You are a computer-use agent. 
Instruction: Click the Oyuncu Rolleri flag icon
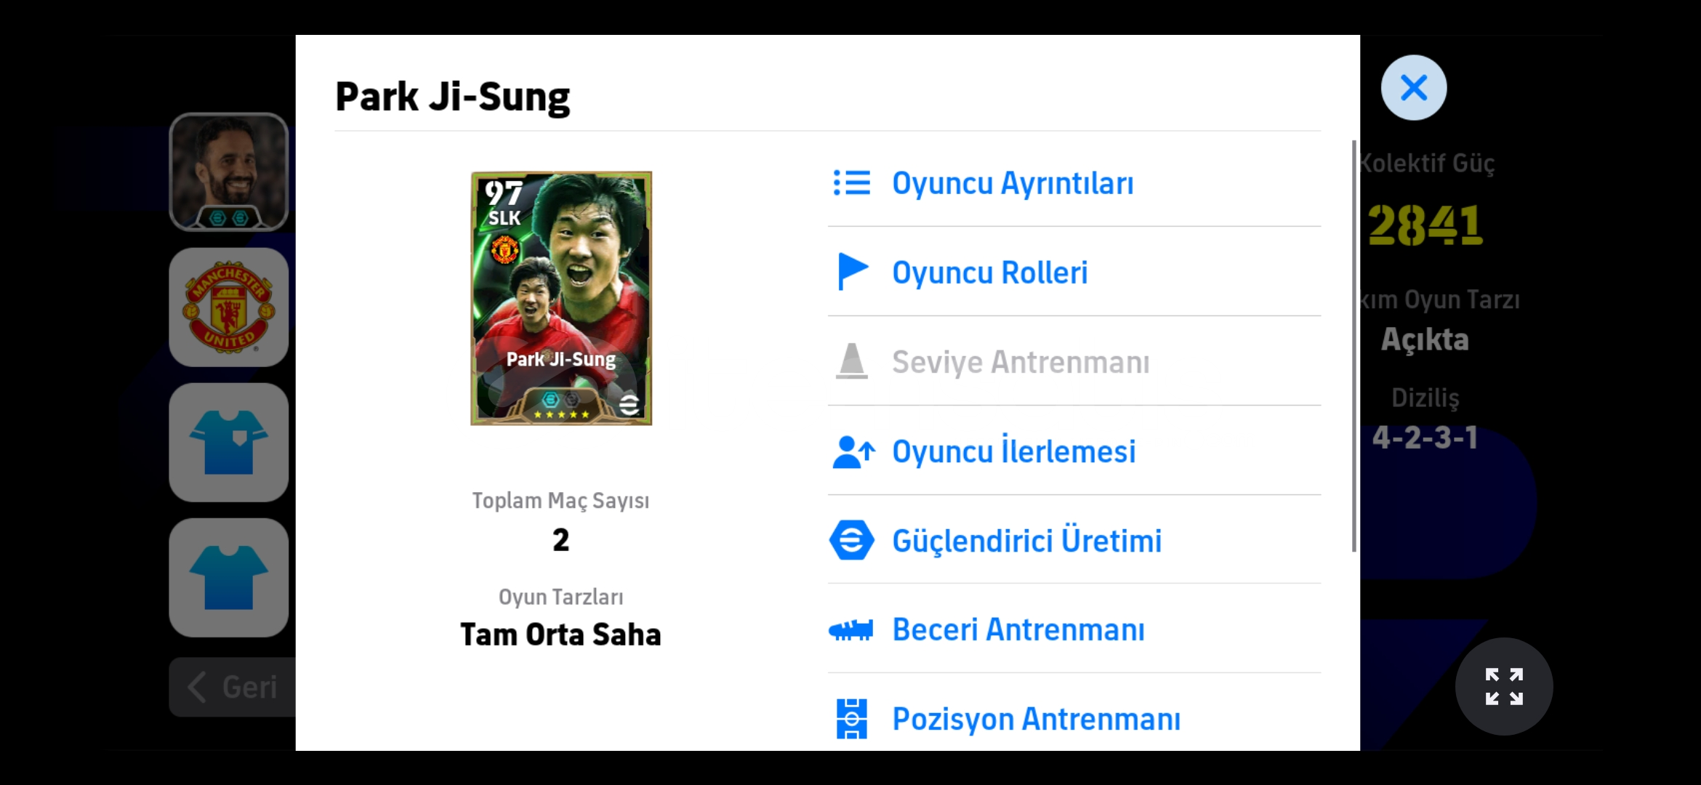pyautogui.click(x=853, y=272)
